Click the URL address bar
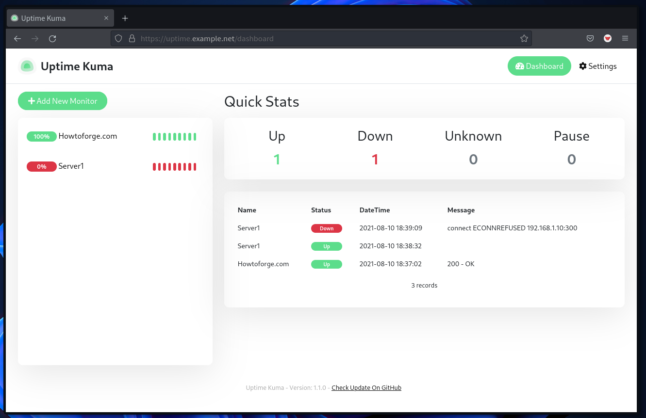The height and width of the screenshot is (418, 646). (321, 38)
